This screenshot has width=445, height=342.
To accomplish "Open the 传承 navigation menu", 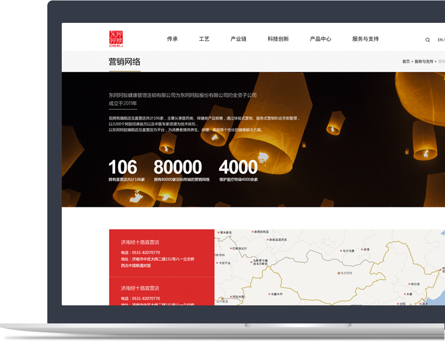I will (172, 39).
